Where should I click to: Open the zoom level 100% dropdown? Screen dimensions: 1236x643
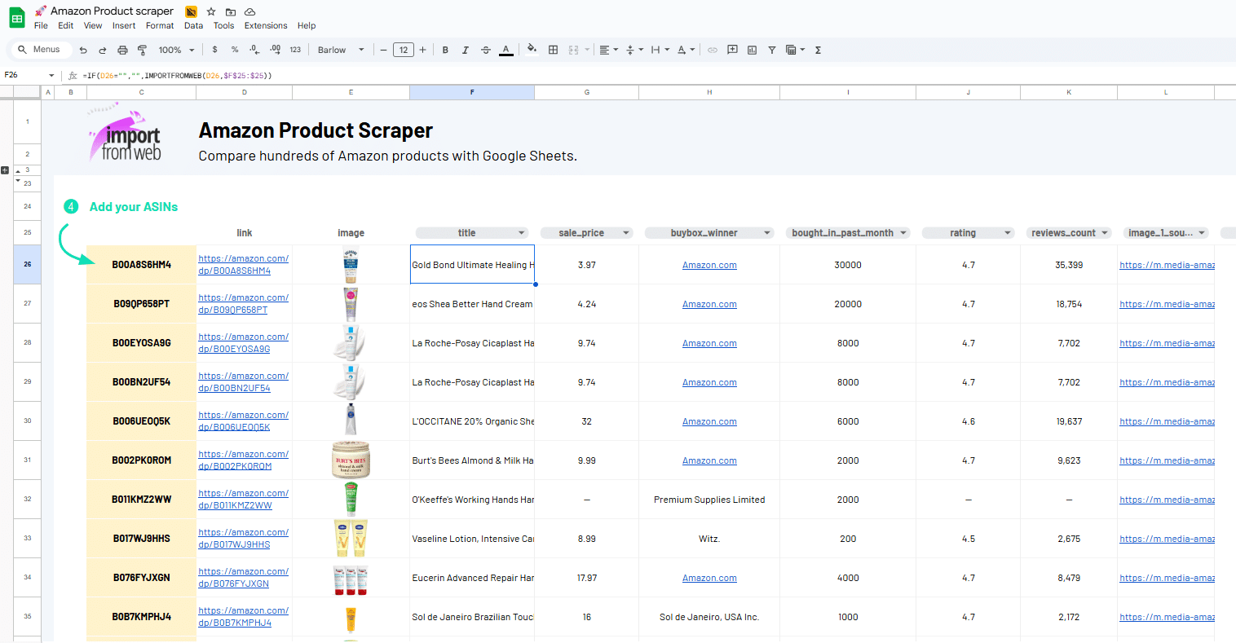coord(176,50)
